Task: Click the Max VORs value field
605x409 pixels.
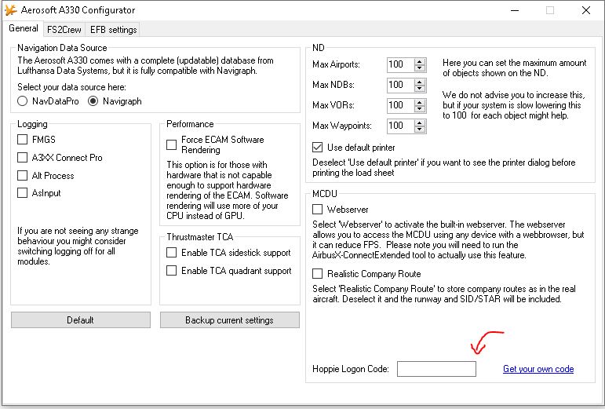Action: [400, 105]
